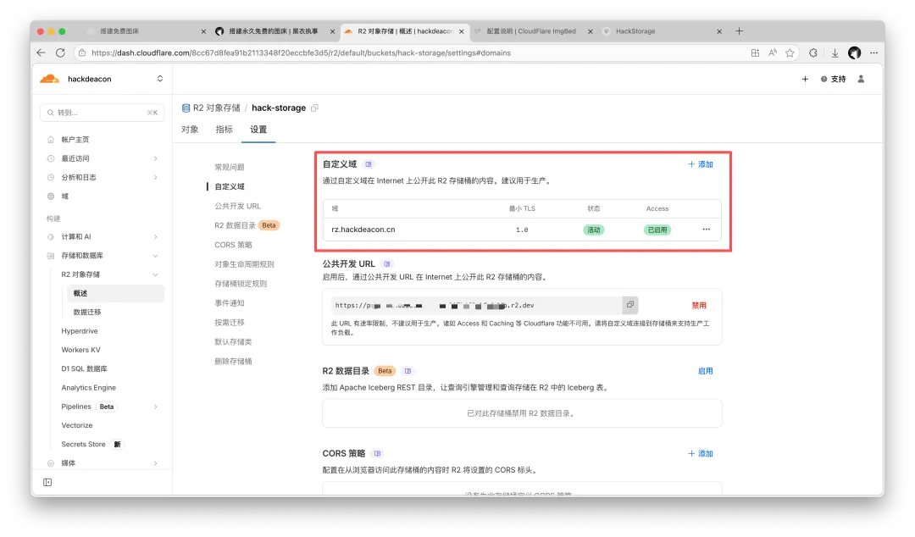Switch to 配置说明 CloudFlare ImgBed tab
The width and height of the screenshot is (915, 537).
click(531, 31)
